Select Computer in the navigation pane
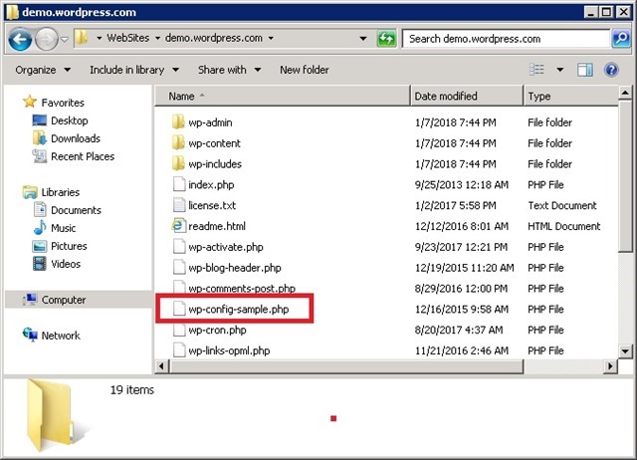637x460 pixels. click(x=55, y=300)
